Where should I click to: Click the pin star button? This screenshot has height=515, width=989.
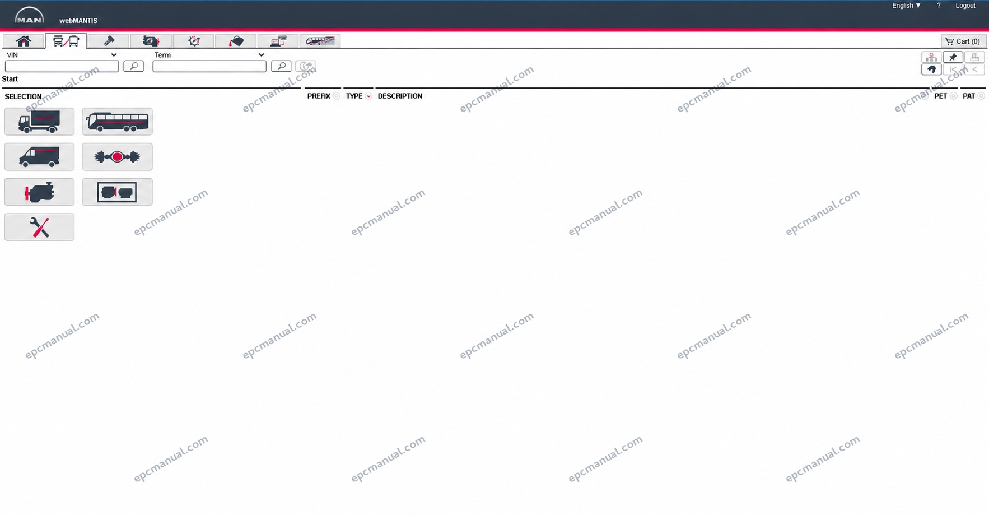point(953,57)
